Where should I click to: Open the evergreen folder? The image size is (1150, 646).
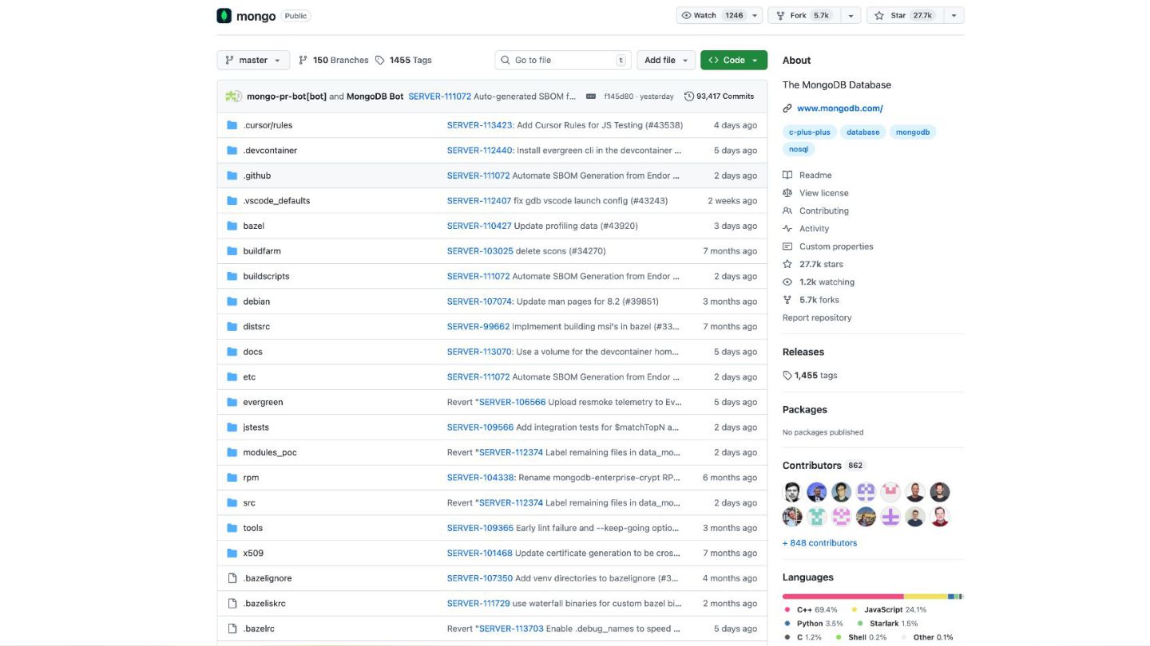[x=263, y=402]
